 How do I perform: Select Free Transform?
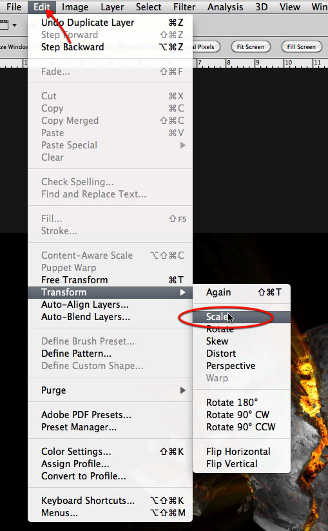pyautogui.click(x=110, y=280)
